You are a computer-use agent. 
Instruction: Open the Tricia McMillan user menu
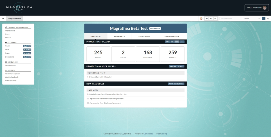257,8
